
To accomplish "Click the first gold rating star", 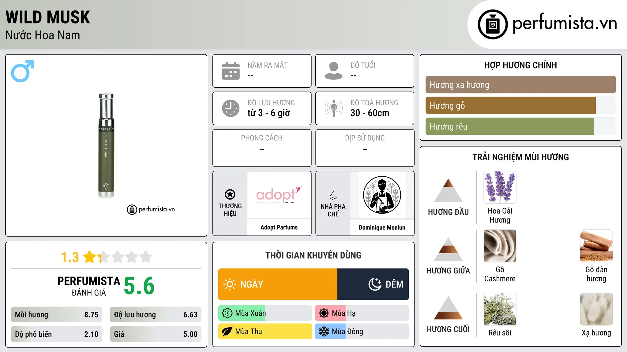I will (x=90, y=257).
